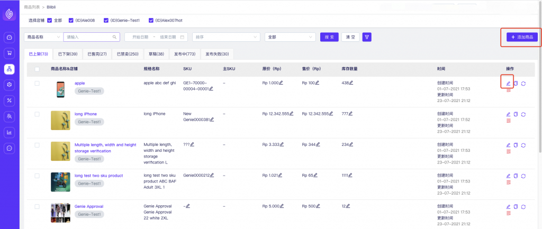Viewport: 542px width, 229px height.
Task: Open the date range picker field
Action: (156, 37)
